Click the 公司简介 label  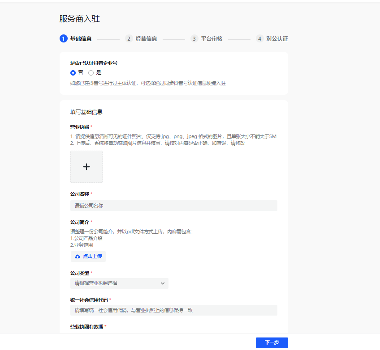coord(80,222)
